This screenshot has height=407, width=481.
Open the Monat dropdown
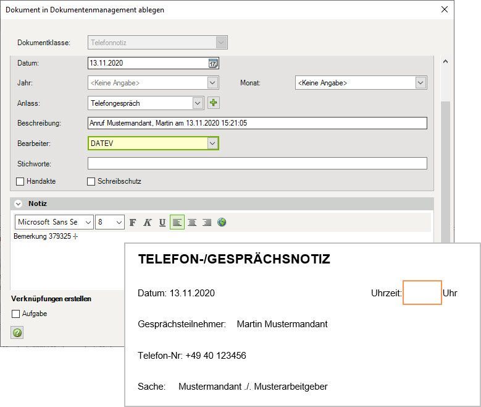pyautogui.click(x=420, y=83)
